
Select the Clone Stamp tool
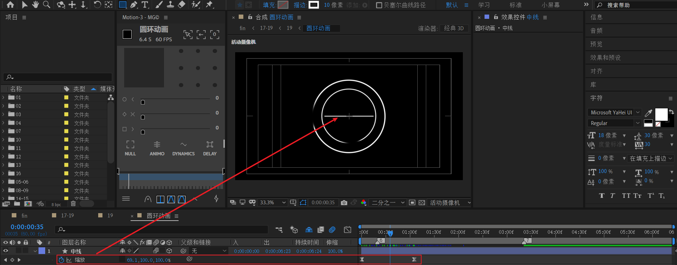[x=170, y=5]
